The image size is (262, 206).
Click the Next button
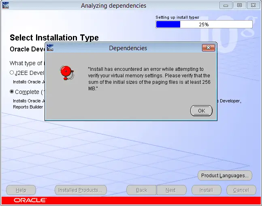(171, 190)
